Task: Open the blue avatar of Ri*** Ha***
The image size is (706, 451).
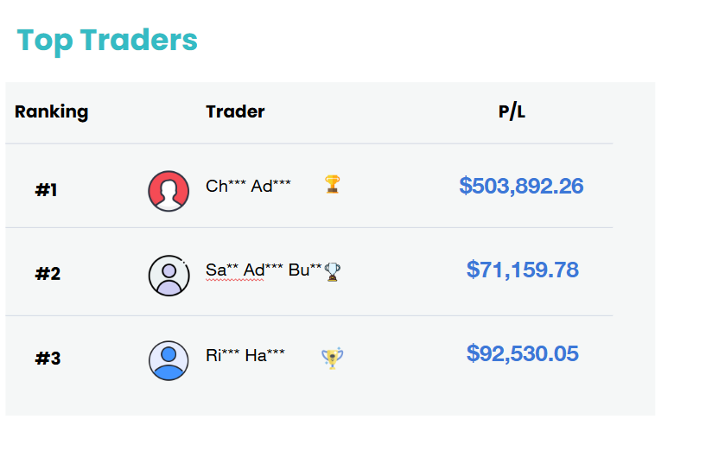Action: coord(169,360)
